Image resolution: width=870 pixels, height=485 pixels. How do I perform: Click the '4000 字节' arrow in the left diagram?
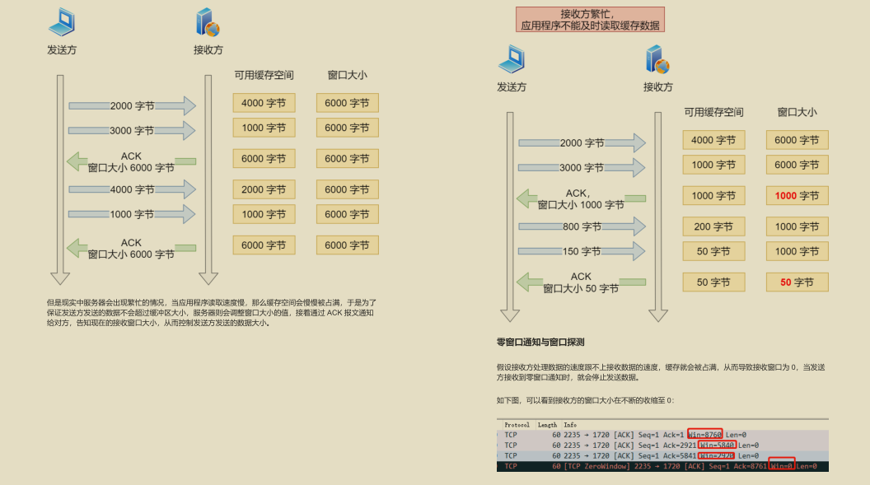(132, 189)
